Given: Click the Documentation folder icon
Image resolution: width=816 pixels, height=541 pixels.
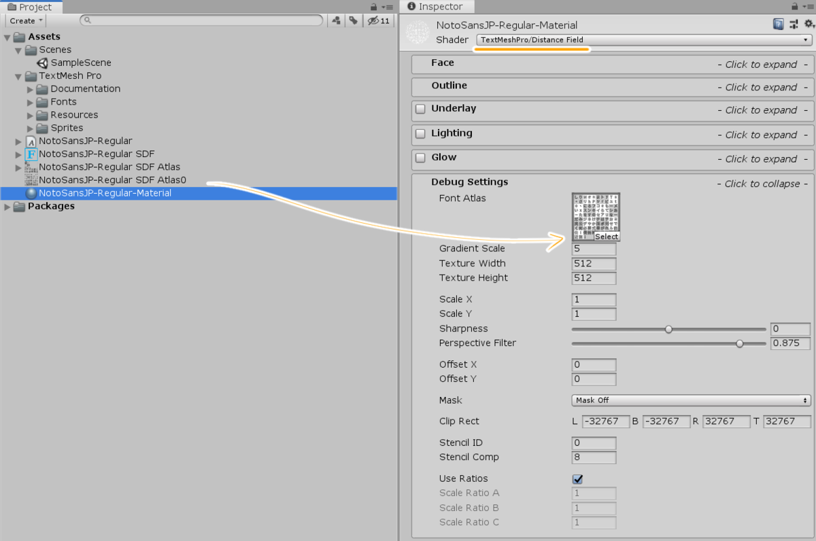Looking at the screenshot, I should (x=42, y=89).
